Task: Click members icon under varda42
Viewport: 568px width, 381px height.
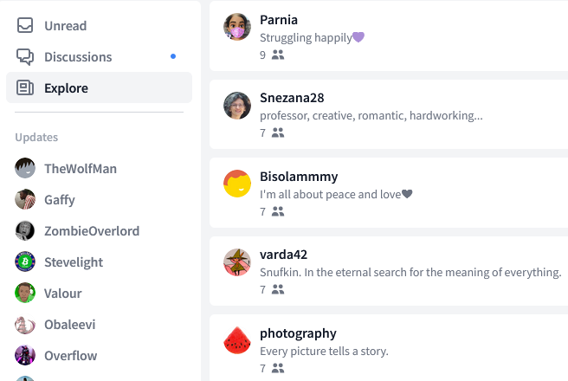Action: tap(278, 289)
